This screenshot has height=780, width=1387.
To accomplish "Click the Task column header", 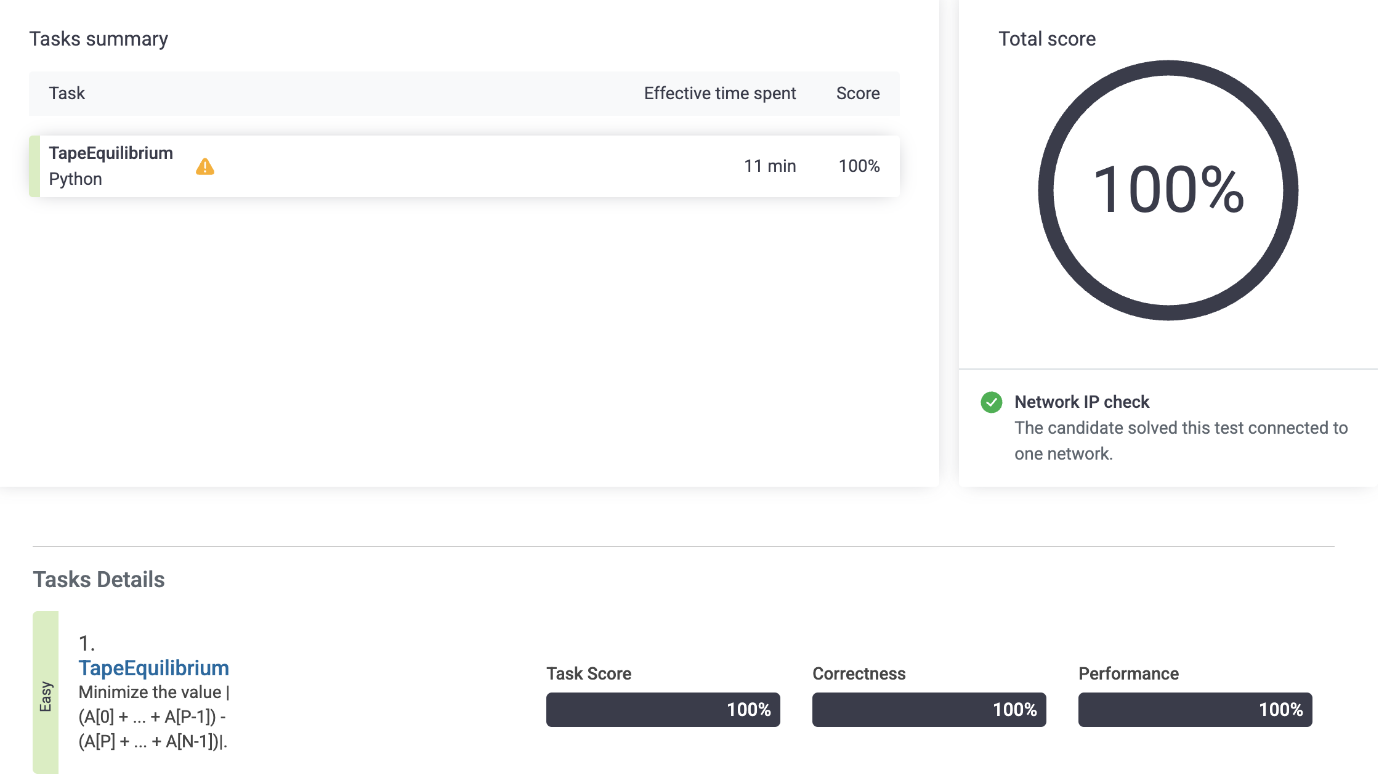I will pyautogui.click(x=67, y=93).
